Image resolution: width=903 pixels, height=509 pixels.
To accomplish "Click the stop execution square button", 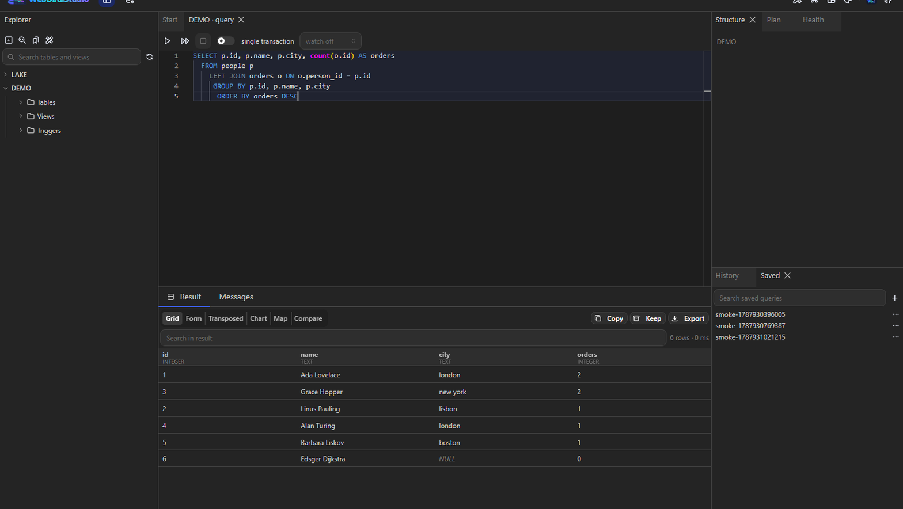I will pos(203,41).
